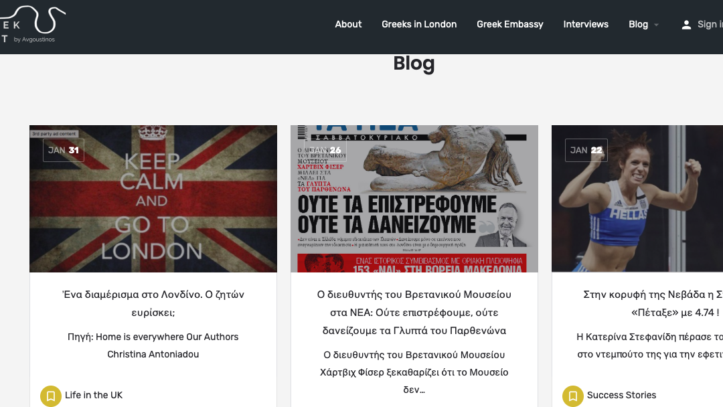Open the British Museum director article title
Screen dimensions: 723x407
[x=414, y=313]
